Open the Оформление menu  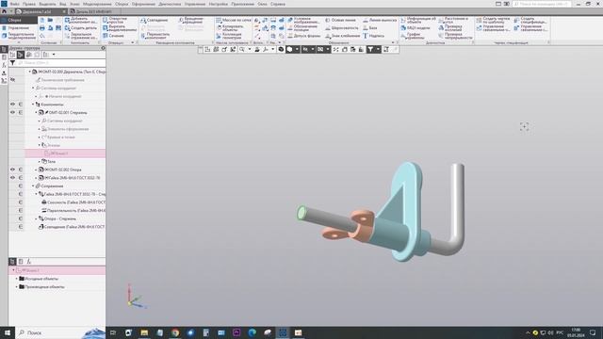coord(143,4)
